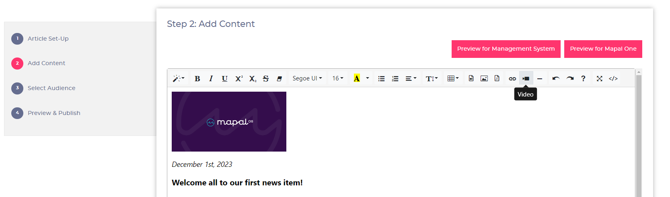This screenshot has width=670, height=197.
Task: Open the font size 16 dropdown
Action: pos(338,78)
